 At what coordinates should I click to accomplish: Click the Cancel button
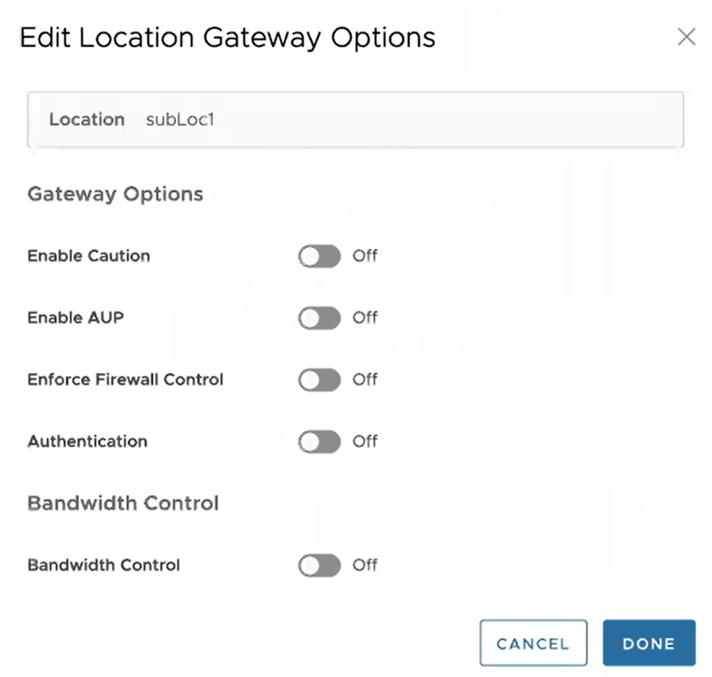tap(533, 643)
